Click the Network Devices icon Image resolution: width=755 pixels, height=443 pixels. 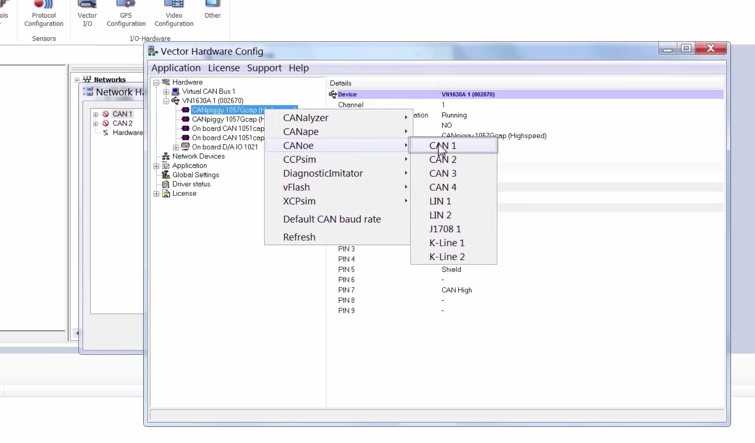click(x=166, y=156)
